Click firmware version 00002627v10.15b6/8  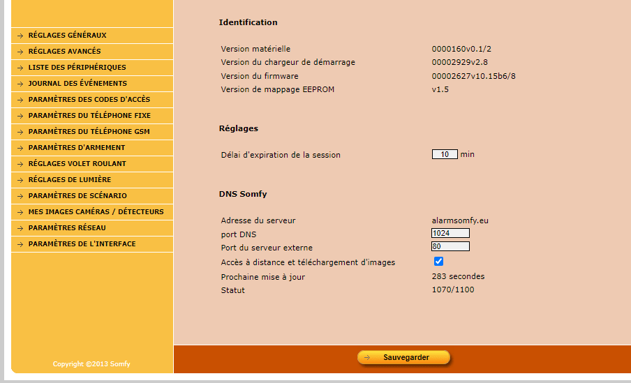point(474,76)
